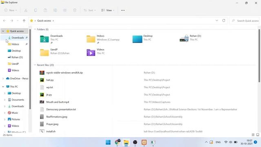Collapse the Folders (6) group

[x=35, y=29]
